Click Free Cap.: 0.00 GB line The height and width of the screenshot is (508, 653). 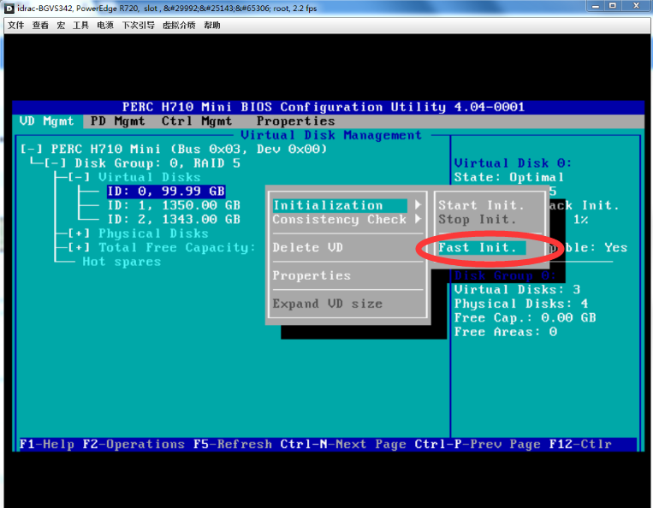[x=525, y=318]
